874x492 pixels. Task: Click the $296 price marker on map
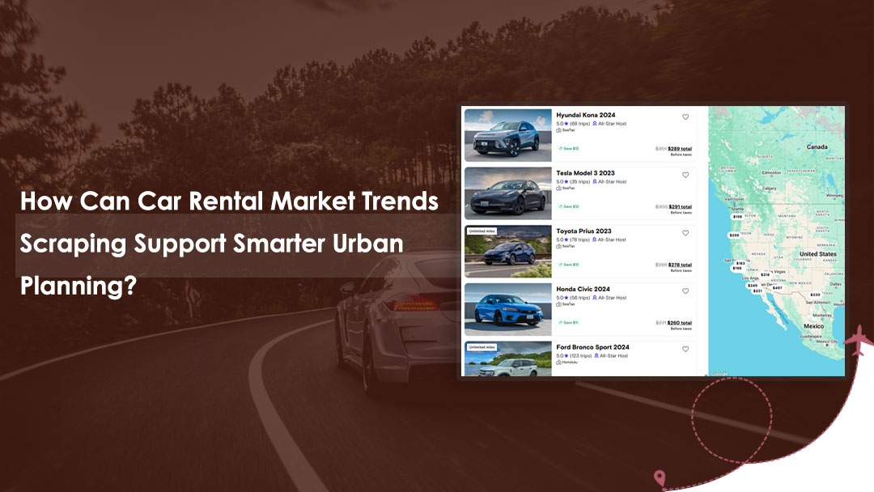(x=734, y=235)
